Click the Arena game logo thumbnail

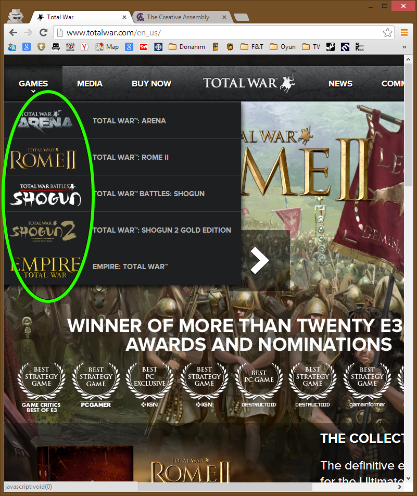pyautogui.click(x=45, y=121)
